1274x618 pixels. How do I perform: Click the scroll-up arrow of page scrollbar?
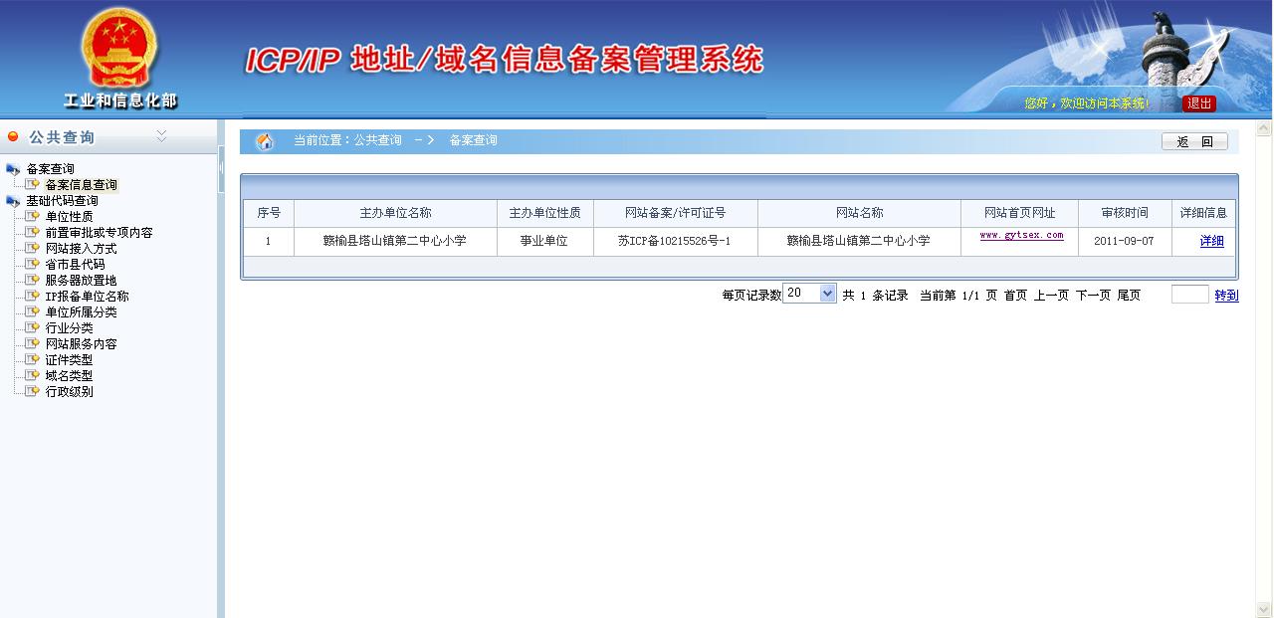click(1264, 128)
